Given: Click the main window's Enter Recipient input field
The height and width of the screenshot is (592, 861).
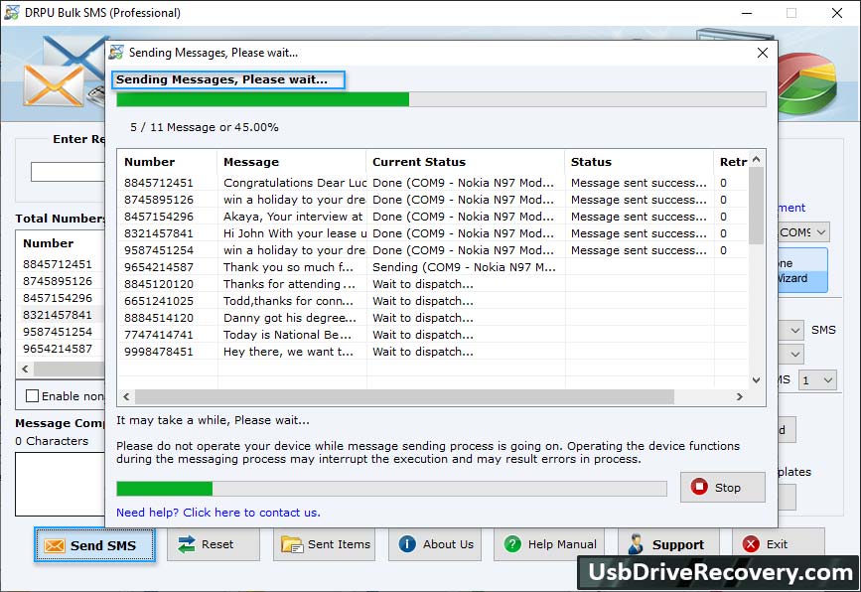Looking at the screenshot, I should click(x=69, y=172).
